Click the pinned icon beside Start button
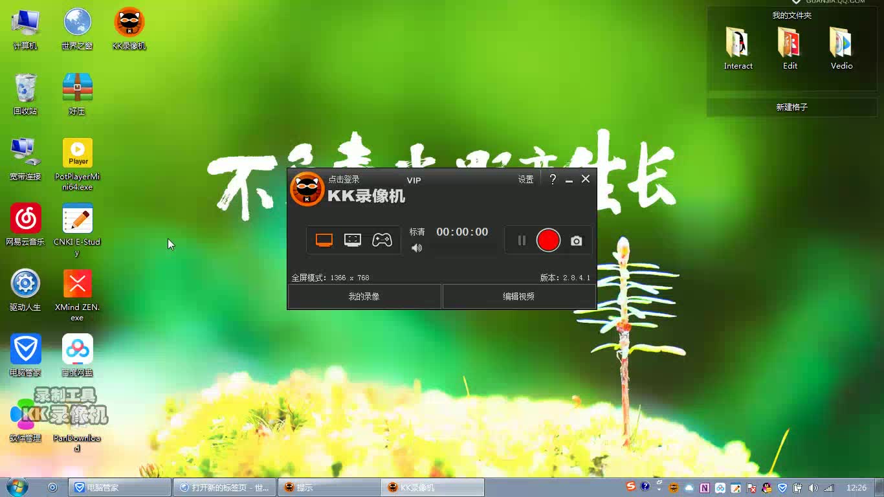The height and width of the screenshot is (497, 884). [x=52, y=487]
